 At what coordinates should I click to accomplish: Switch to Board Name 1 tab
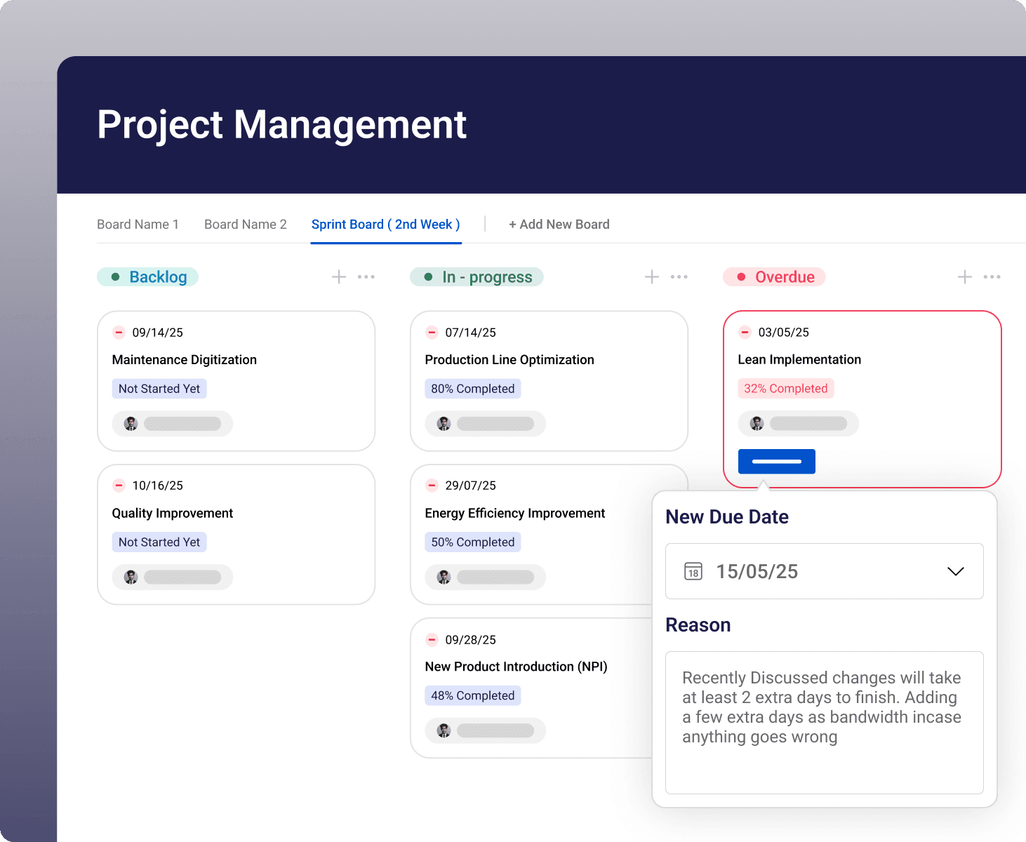point(138,225)
